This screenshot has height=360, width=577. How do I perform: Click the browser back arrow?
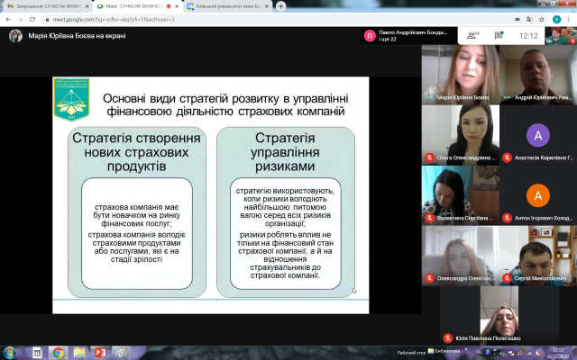[7, 19]
